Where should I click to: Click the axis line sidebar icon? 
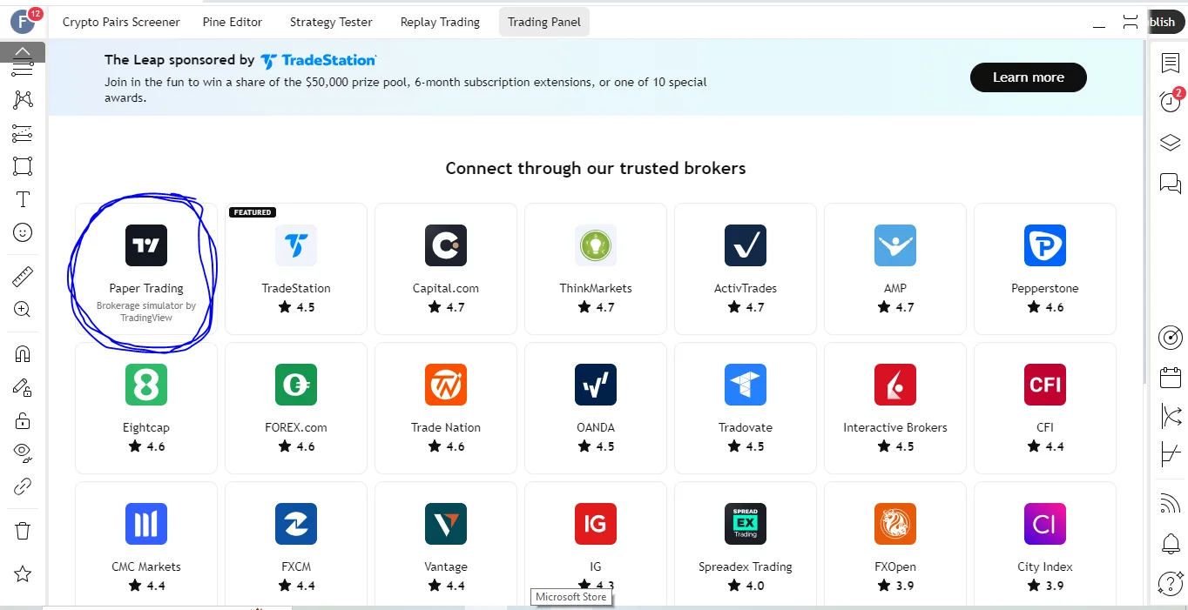(x=1170, y=454)
